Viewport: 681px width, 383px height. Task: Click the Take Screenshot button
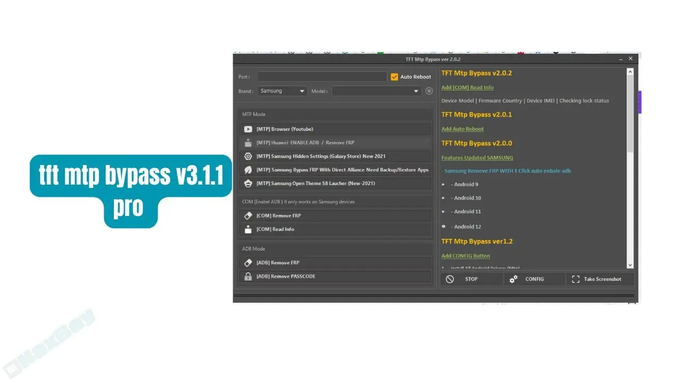coord(601,279)
